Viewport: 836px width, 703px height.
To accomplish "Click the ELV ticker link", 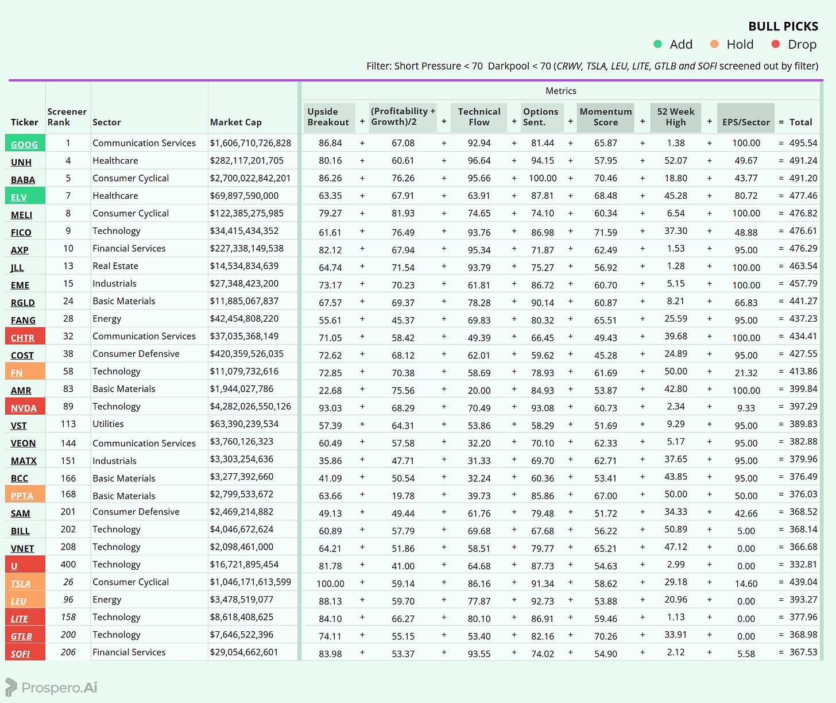I will point(19,198).
